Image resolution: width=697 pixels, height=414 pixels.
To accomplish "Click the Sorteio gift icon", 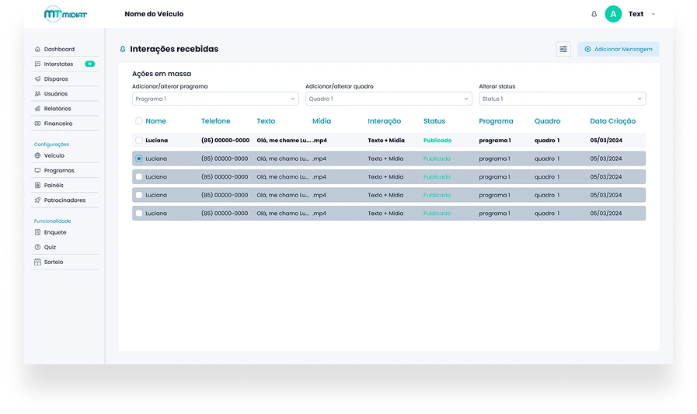I will click(x=37, y=263).
